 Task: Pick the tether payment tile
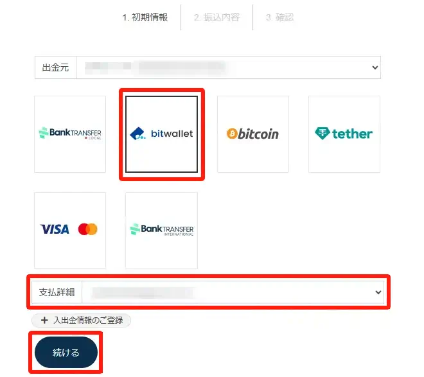pyautogui.click(x=344, y=134)
